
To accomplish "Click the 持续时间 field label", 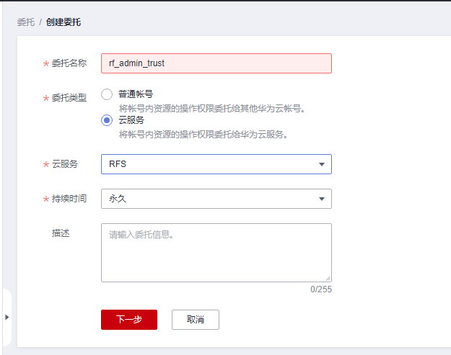I will pos(69,199).
